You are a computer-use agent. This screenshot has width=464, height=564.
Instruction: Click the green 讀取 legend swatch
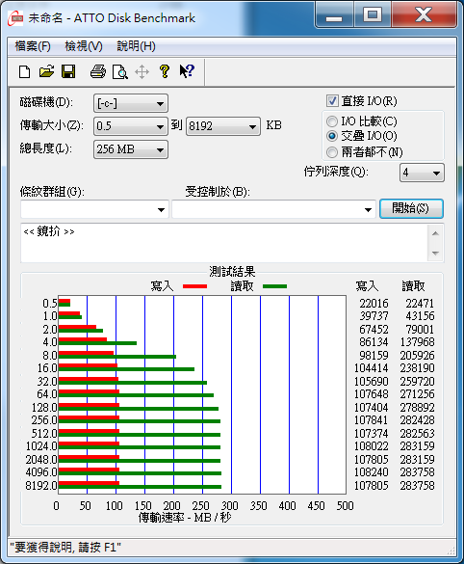coord(274,286)
